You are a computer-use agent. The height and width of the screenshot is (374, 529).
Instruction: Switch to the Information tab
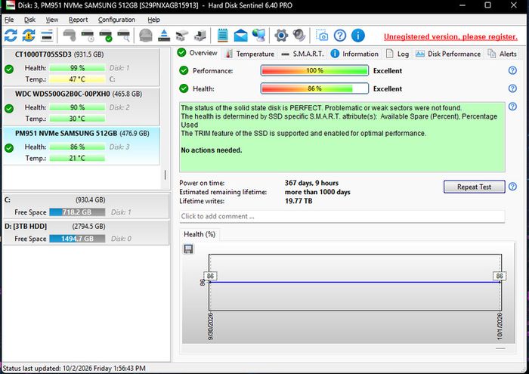coord(354,54)
